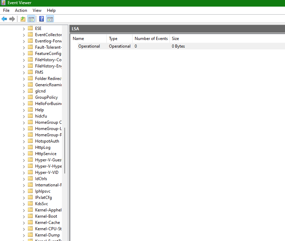
Task: Click the Event Viewer title bar icon
Action: point(3,3)
